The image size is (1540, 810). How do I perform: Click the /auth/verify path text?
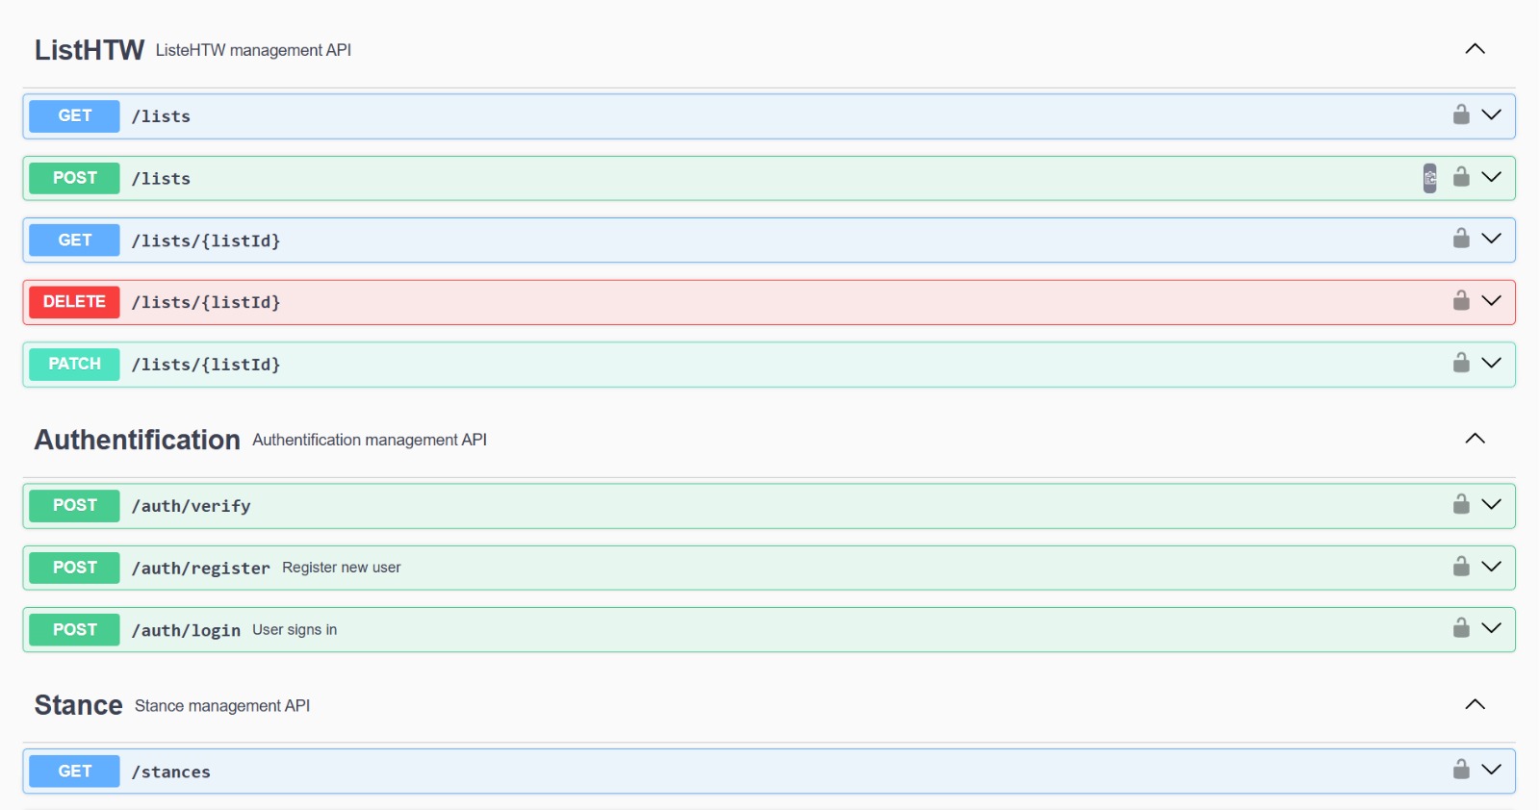[x=191, y=506]
